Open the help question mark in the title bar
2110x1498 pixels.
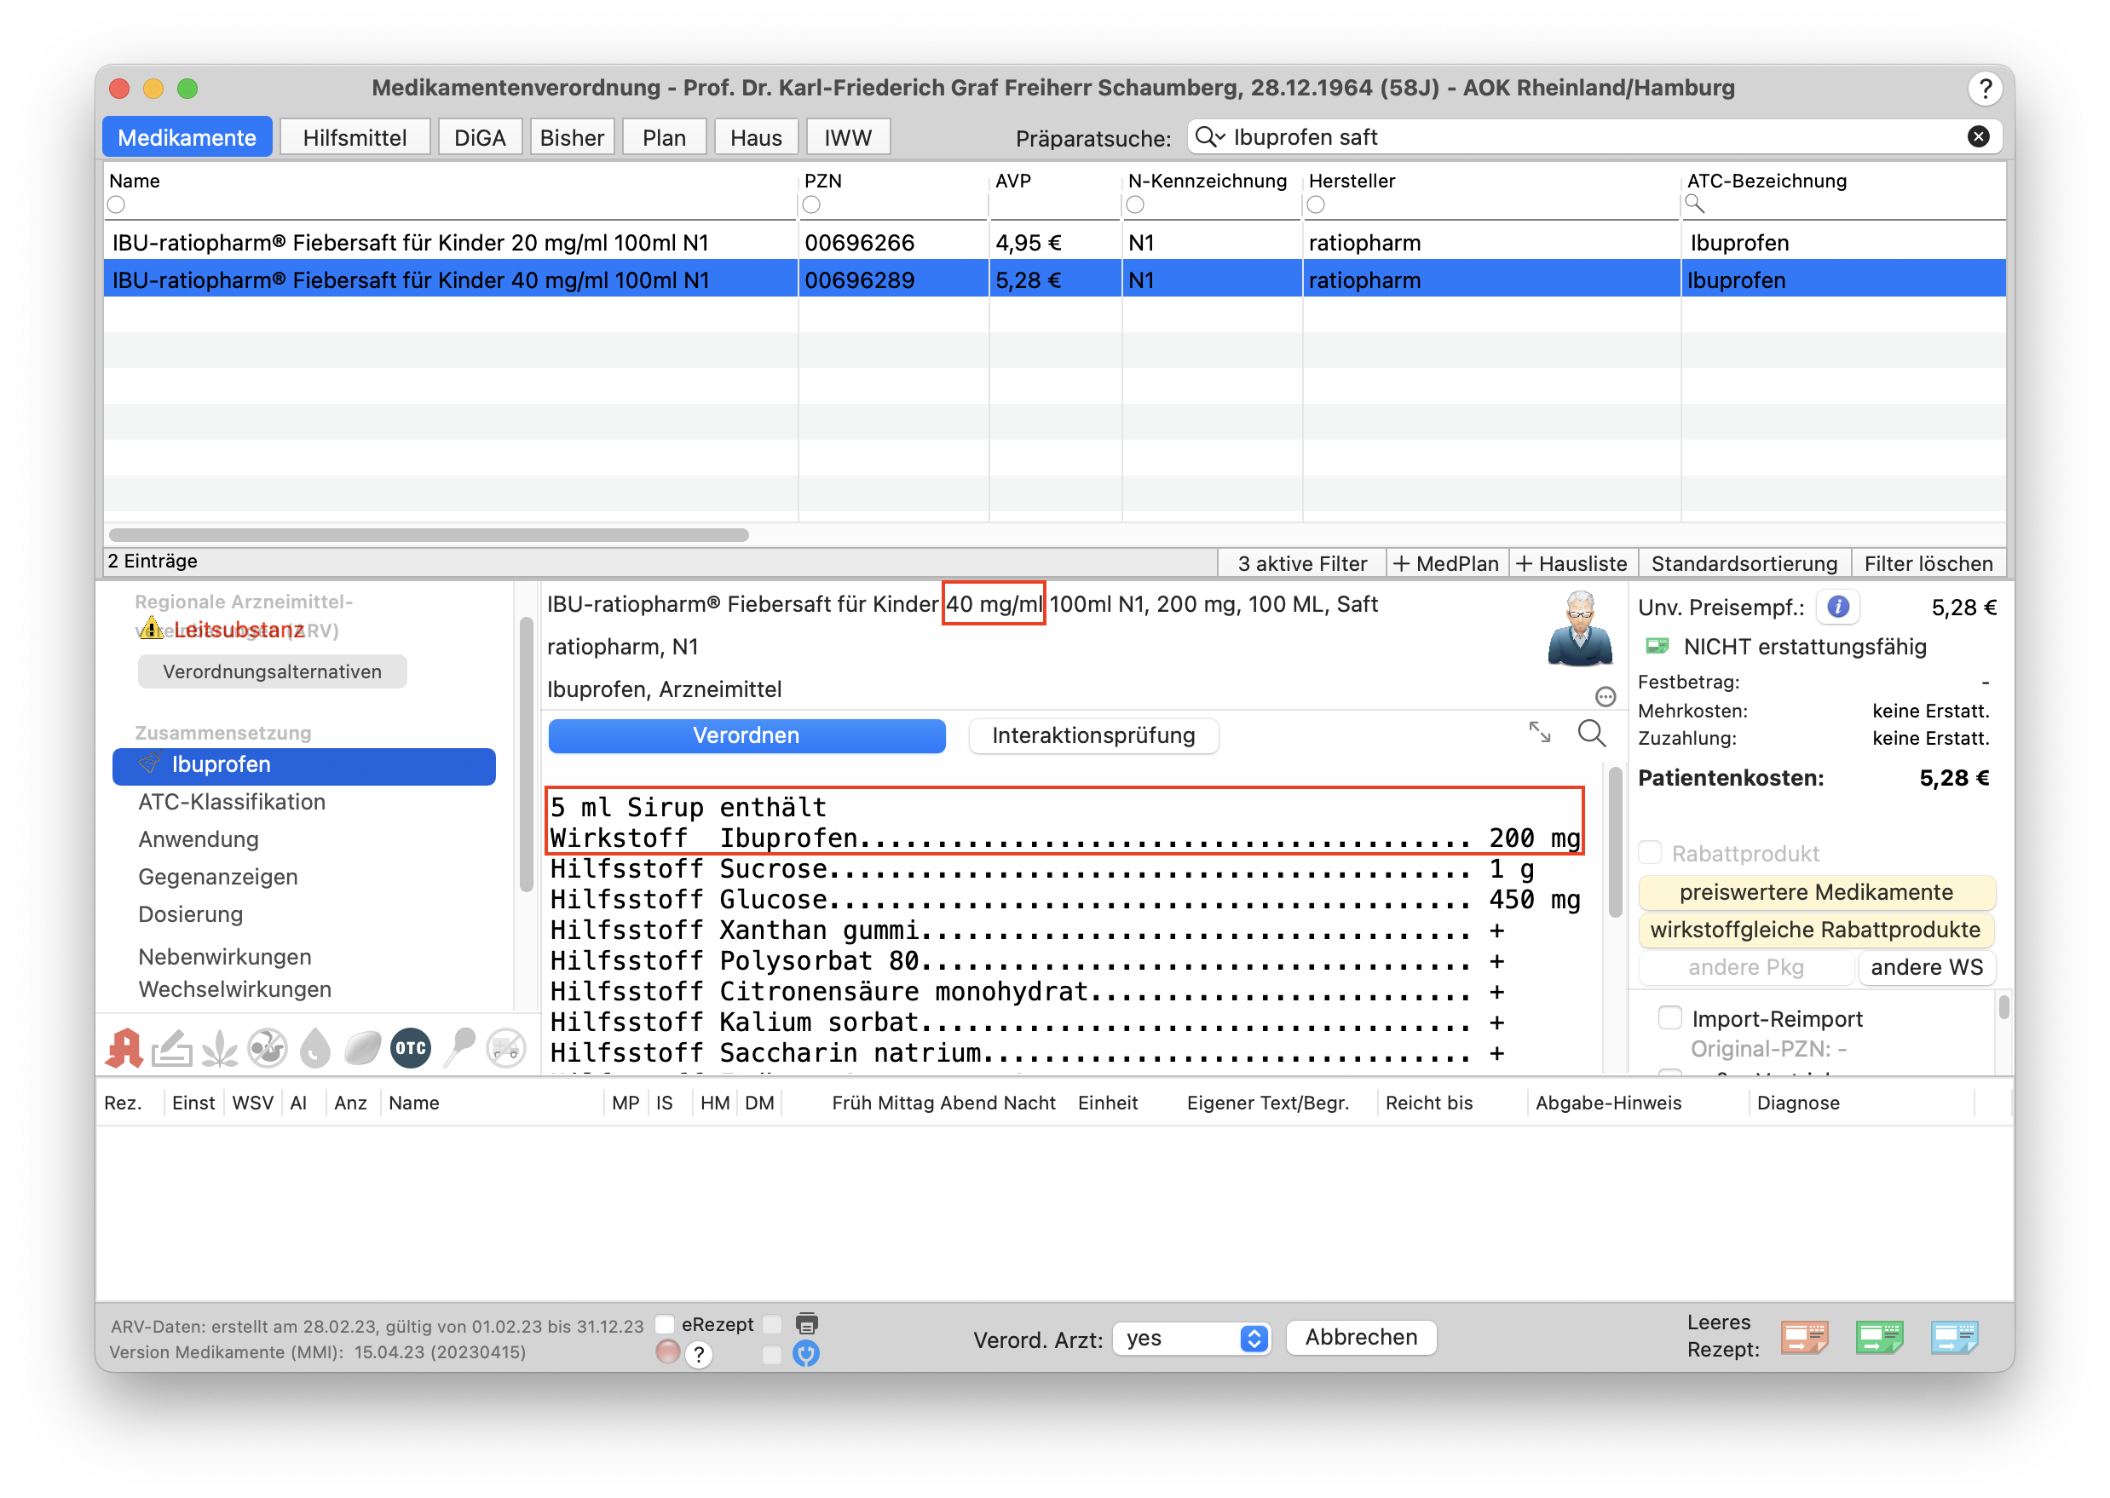click(1986, 89)
